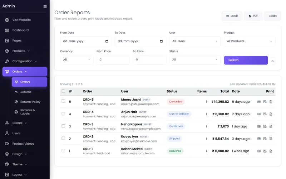Expand the Configuration sidebar menu
This screenshot has height=179, width=286.
25,61
